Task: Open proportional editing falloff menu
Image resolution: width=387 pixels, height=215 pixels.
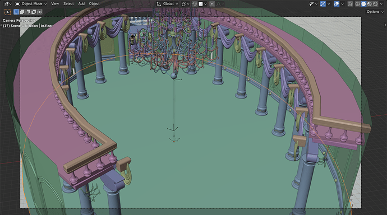Action: (220, 4)
